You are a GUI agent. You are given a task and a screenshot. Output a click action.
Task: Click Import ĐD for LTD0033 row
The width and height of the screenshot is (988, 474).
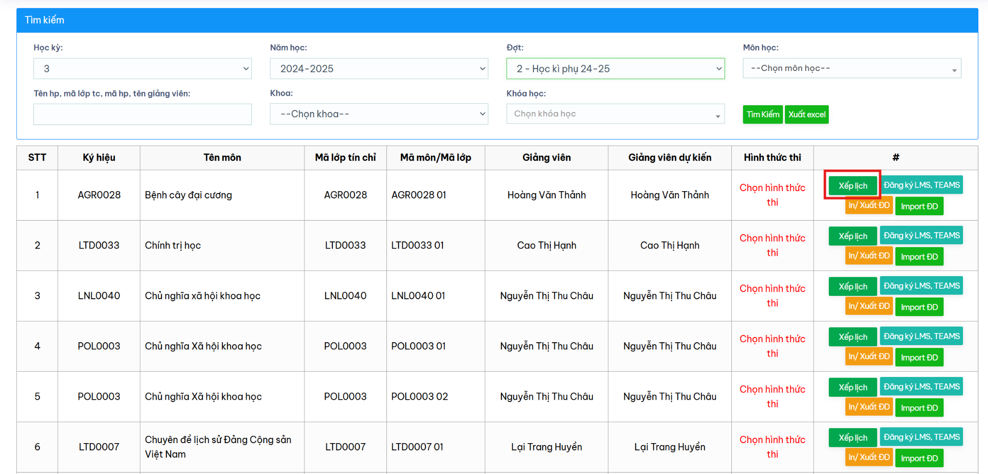point(919,256)
